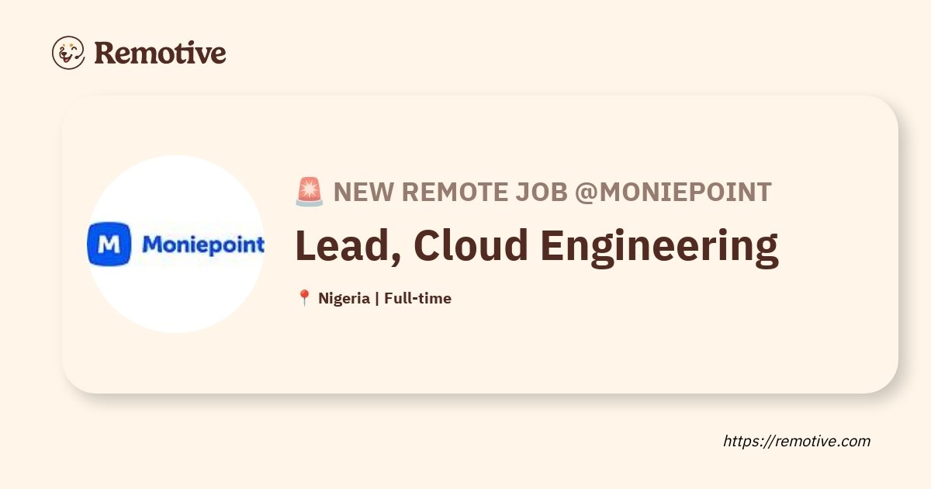The image size is (931, 489).
Task: Click the separator bar between Nigeria and Full-time
Action: pos(377,298)
